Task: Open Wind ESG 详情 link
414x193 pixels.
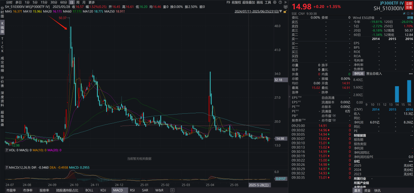Action: pyautogui.click(x=409, y=17)
